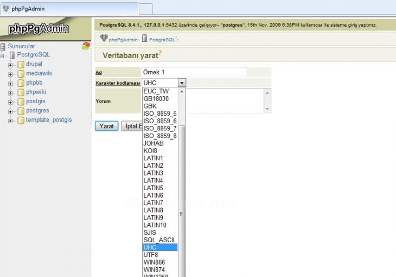The height and width of the screenshot is (277, 396).
Task: Select LATIN9 encoding option
Action: click(x=160, y=218)
